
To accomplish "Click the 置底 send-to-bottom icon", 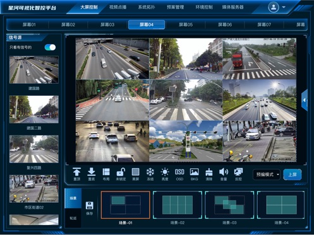I will point(91,174).
